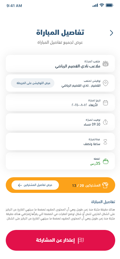Click the hourglass duration icon

pos(105,141)
